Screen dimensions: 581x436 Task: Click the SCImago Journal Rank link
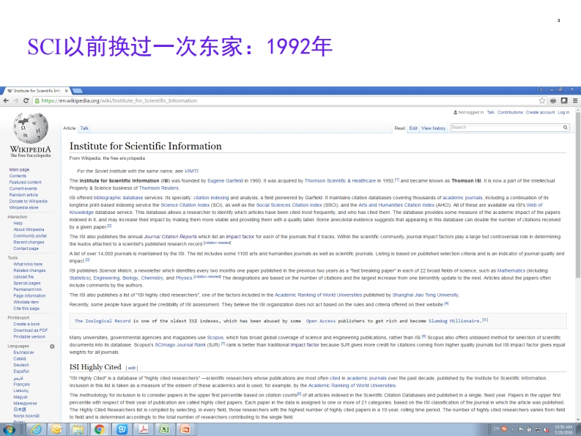tap(180, 345)
